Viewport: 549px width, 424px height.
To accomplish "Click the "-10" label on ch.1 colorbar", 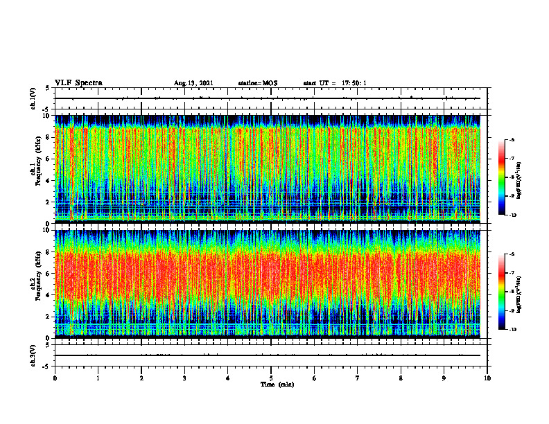I will (x=512, y=215).
